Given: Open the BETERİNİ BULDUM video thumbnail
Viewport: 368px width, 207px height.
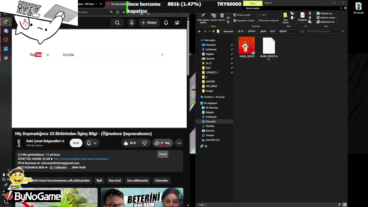Looking at the screenshot, I should coord(142,197).
